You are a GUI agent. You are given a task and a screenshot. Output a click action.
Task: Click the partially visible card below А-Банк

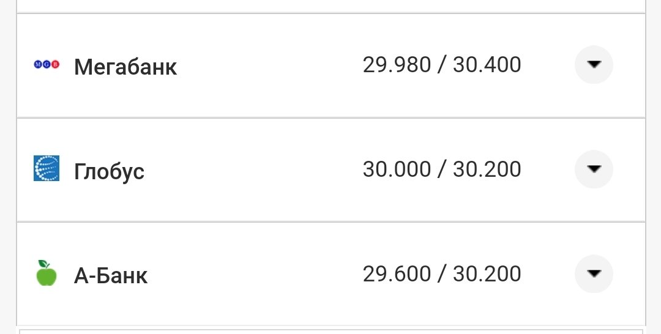(330, 331)
